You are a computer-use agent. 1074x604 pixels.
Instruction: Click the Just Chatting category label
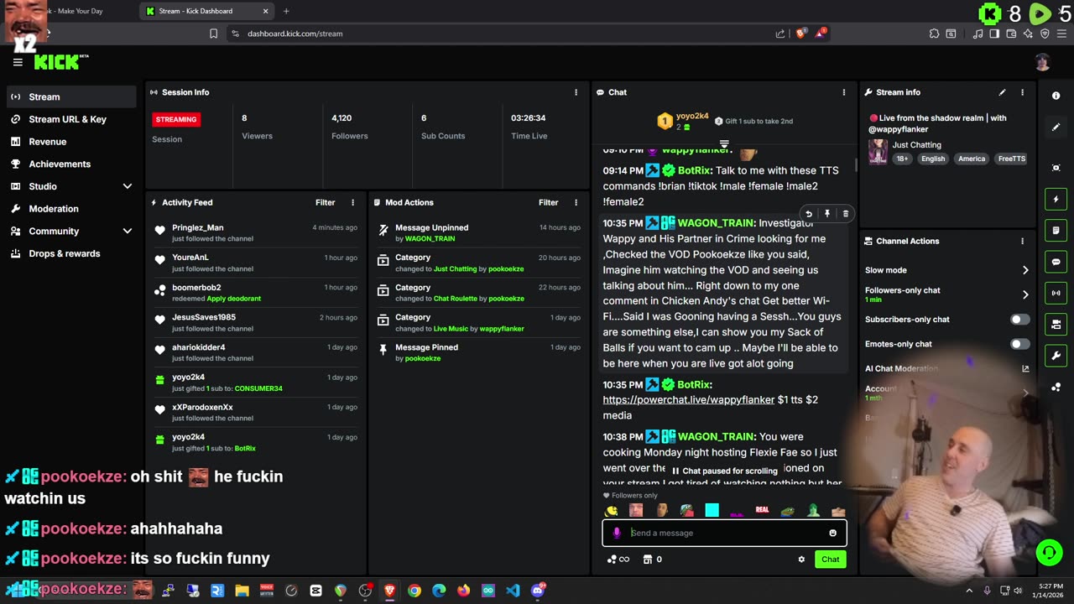click(x=916, y=145)
